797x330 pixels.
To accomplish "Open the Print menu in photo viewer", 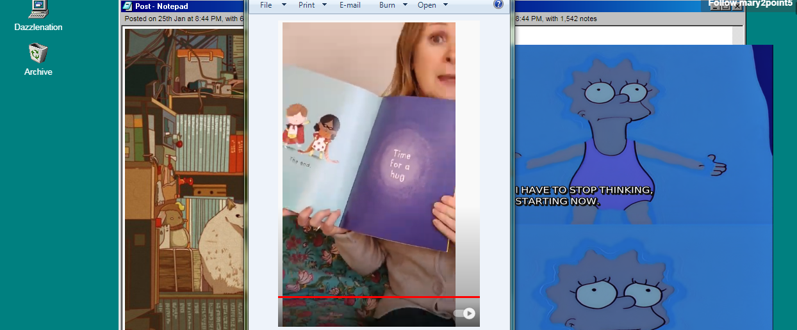I will click(x=307, y=5).
